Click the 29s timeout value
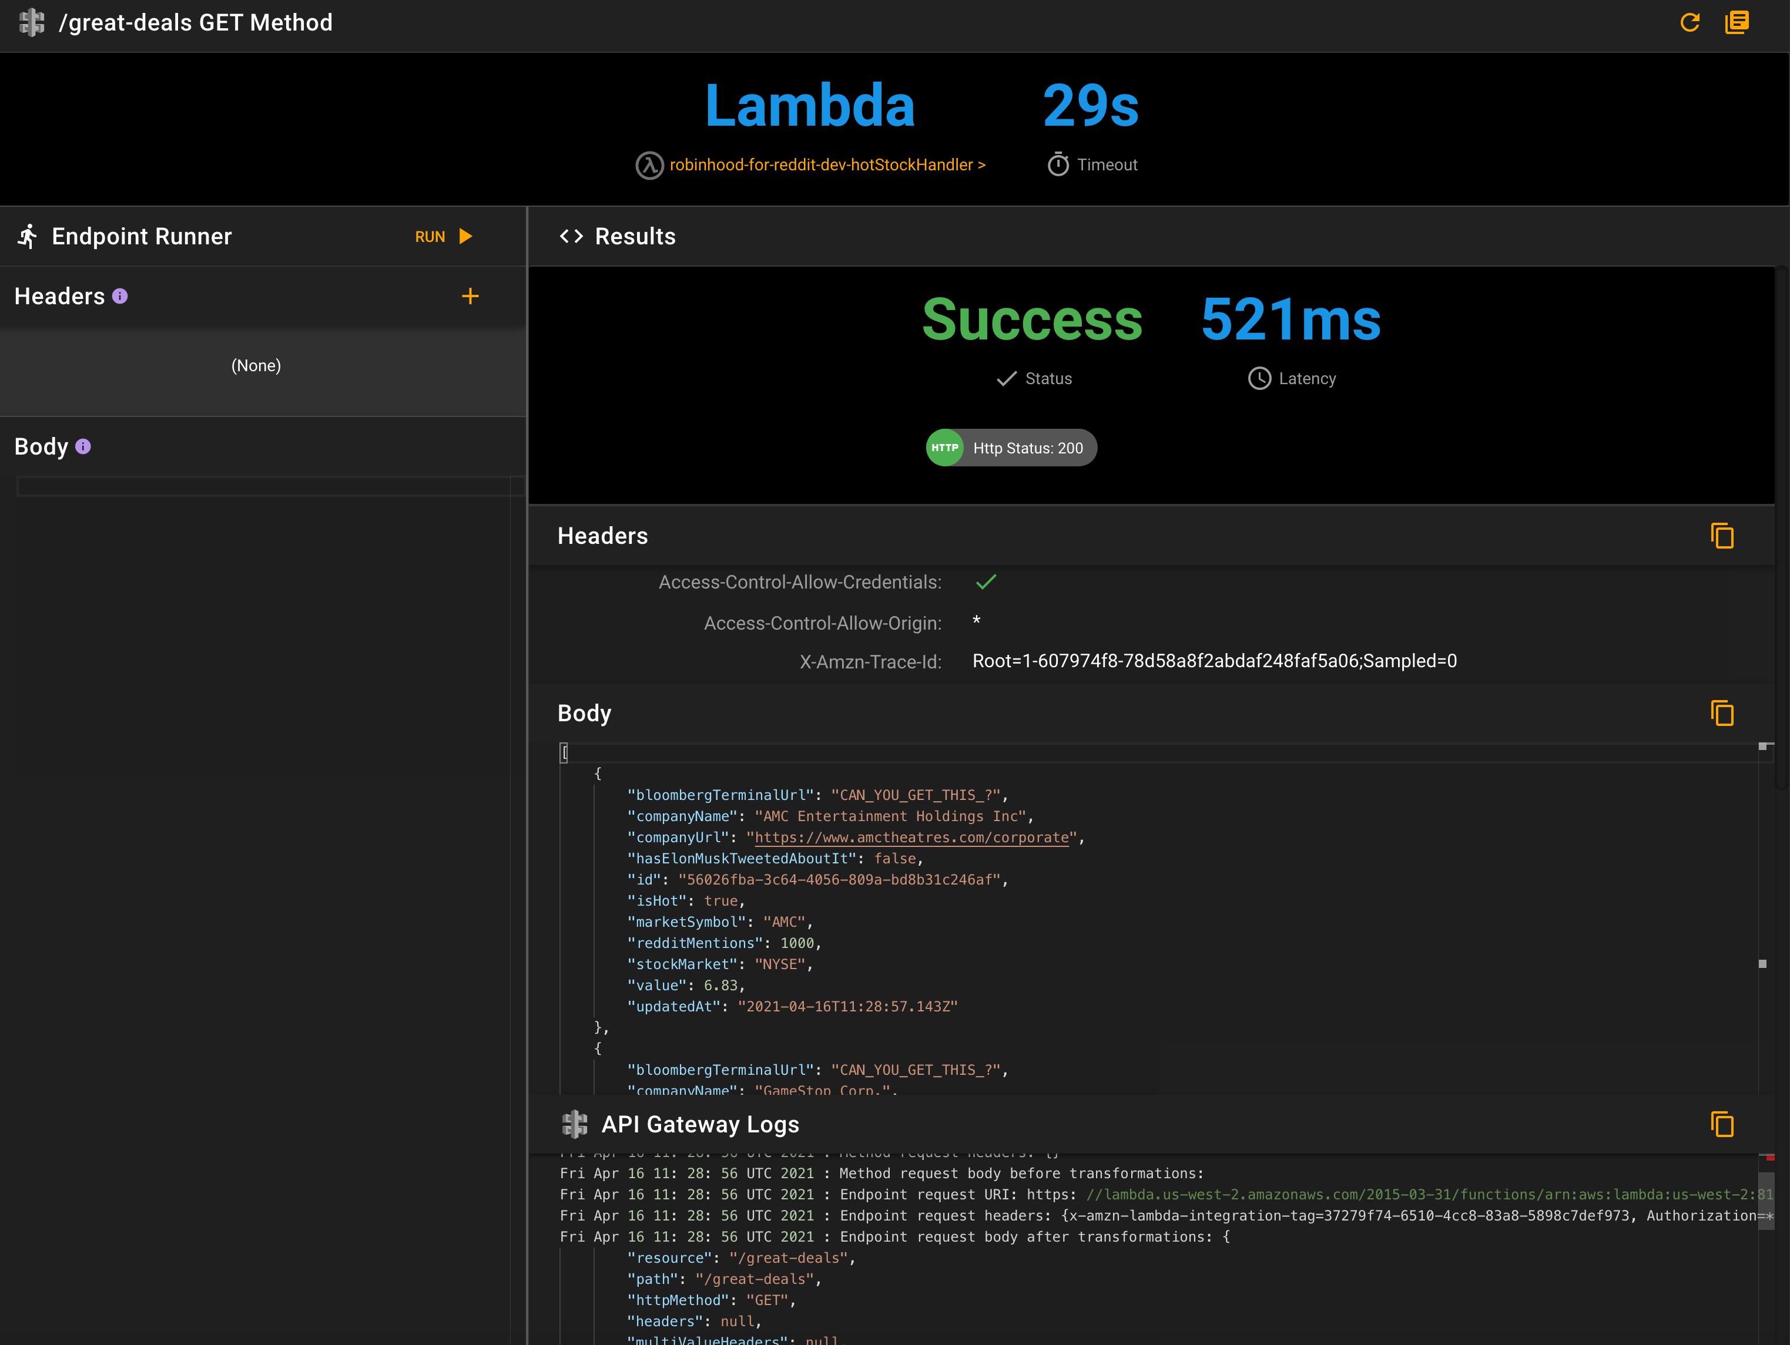This screenshot has height=1345, width=1790. [x=1090, y=106]
